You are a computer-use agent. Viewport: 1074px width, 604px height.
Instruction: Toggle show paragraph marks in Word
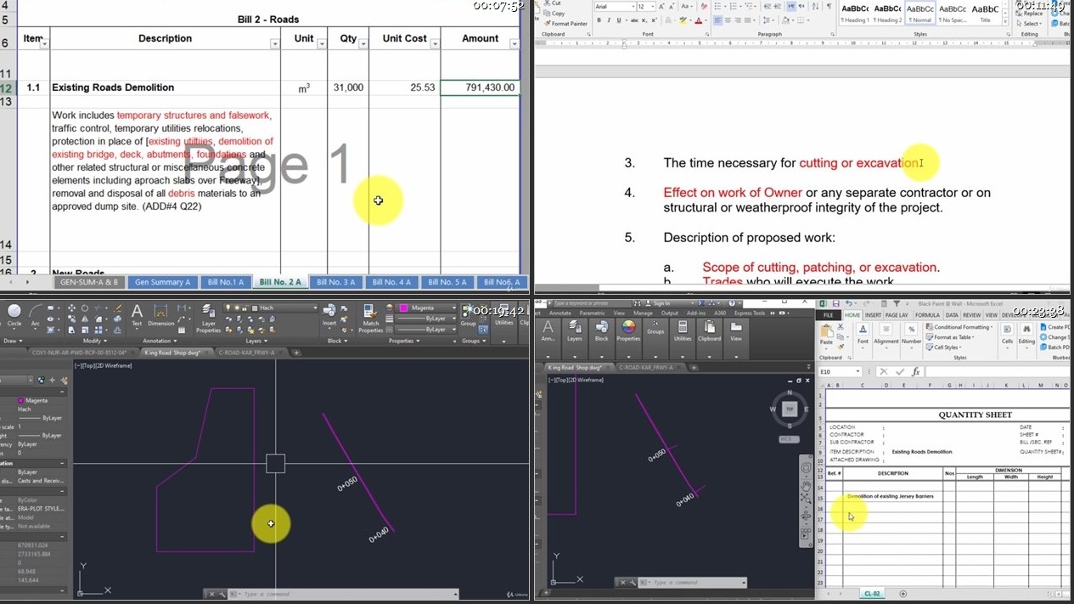click(829, 6)
